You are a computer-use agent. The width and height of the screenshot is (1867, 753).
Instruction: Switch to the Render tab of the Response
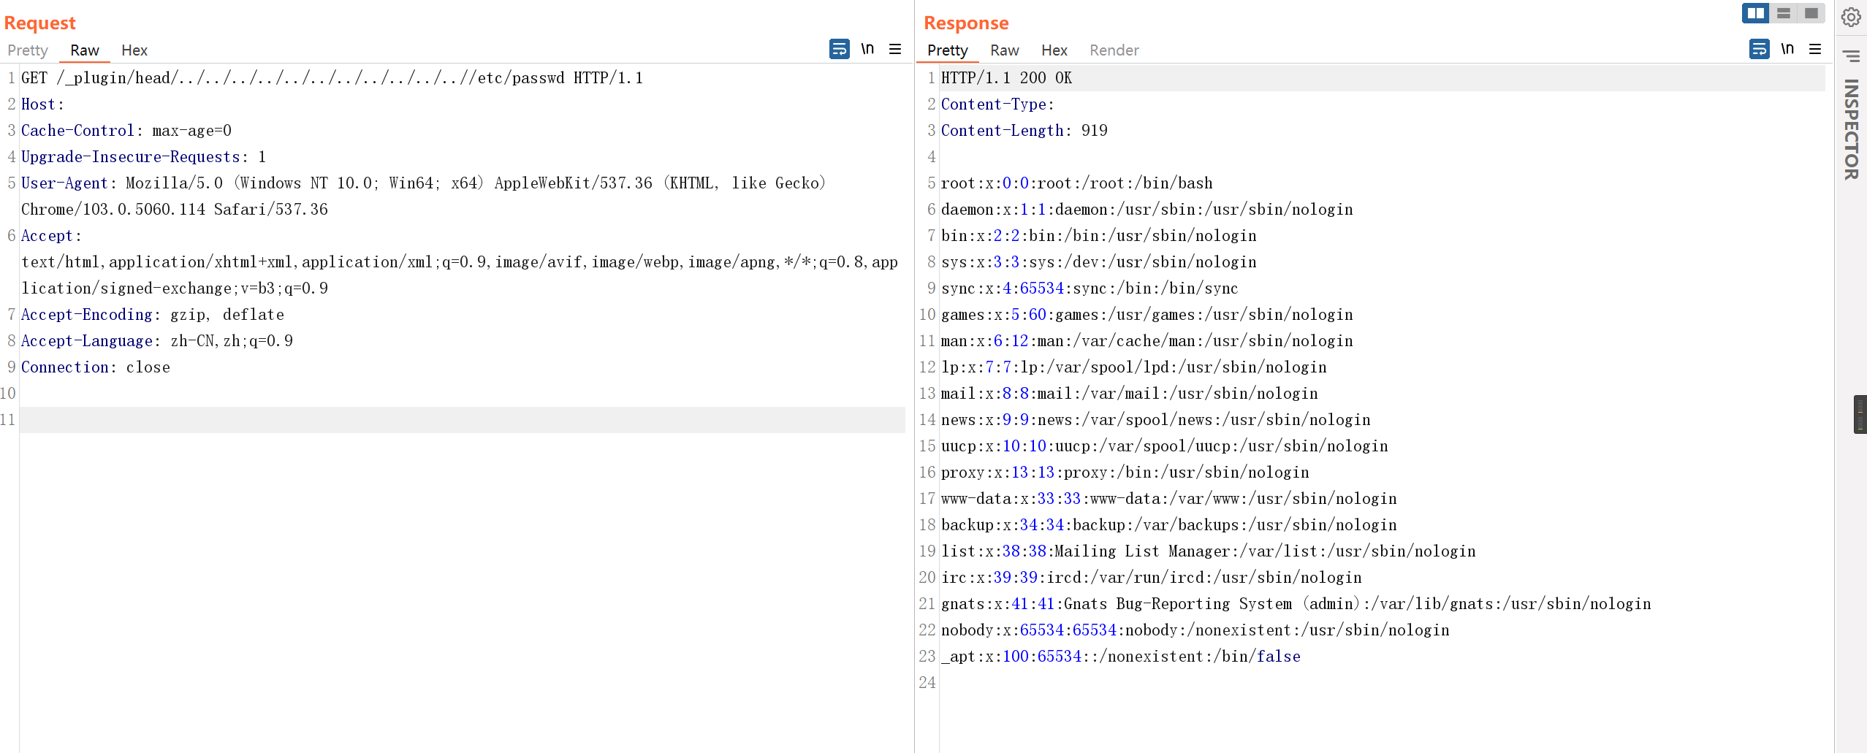(1113, 50)
